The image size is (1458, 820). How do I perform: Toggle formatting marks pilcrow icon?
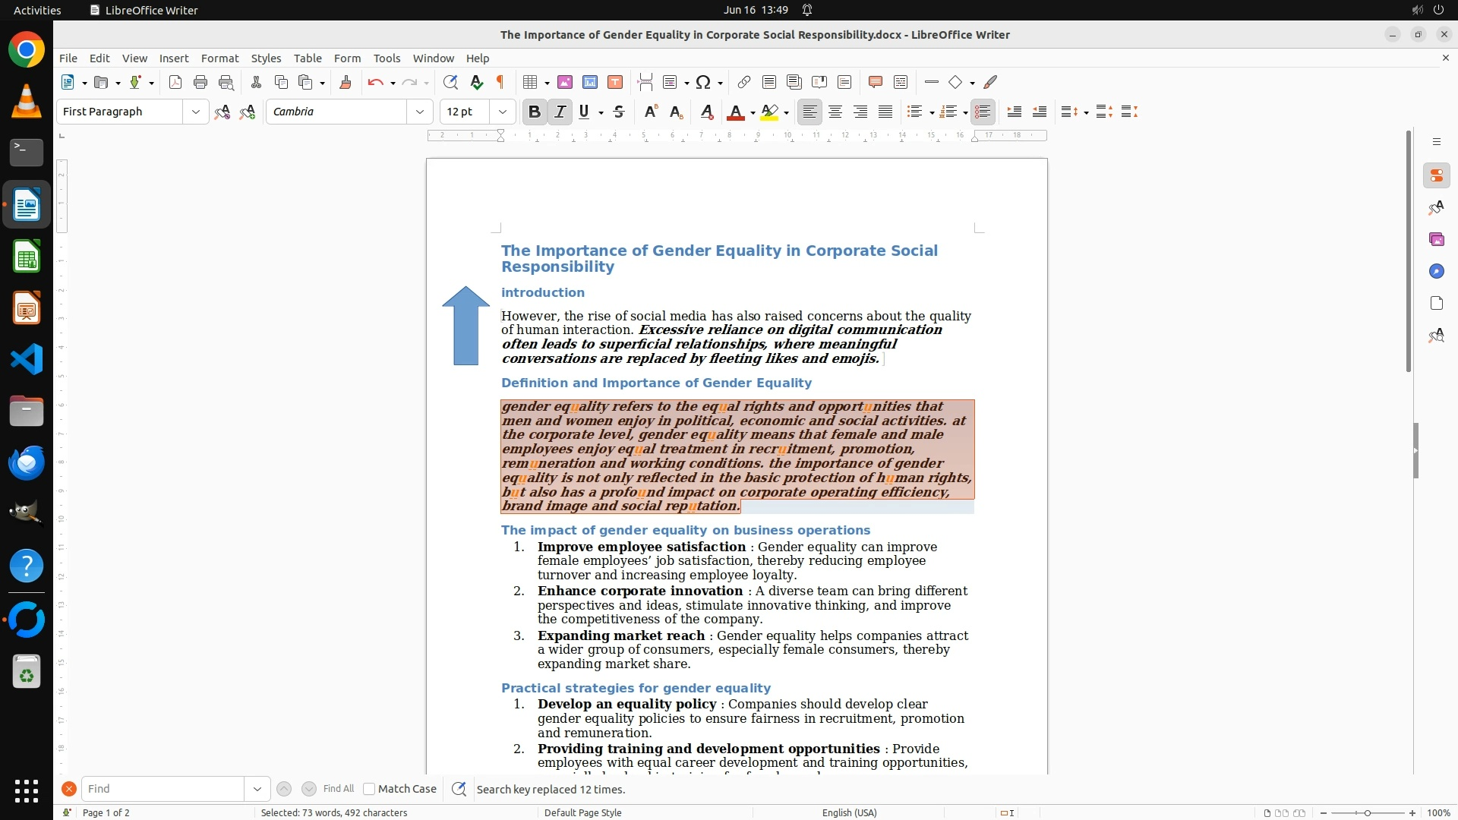coord(500,83)
